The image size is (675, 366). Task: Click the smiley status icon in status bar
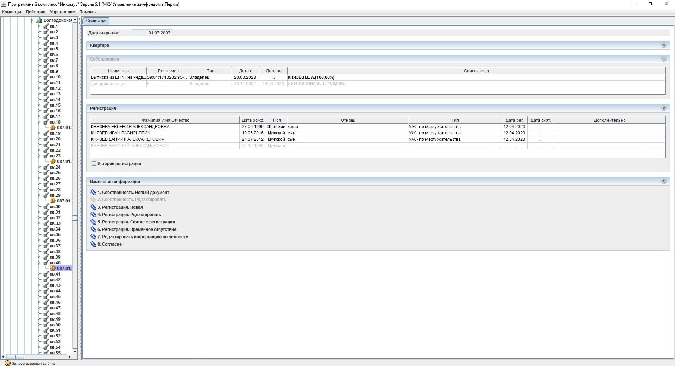tap(8, 363)
